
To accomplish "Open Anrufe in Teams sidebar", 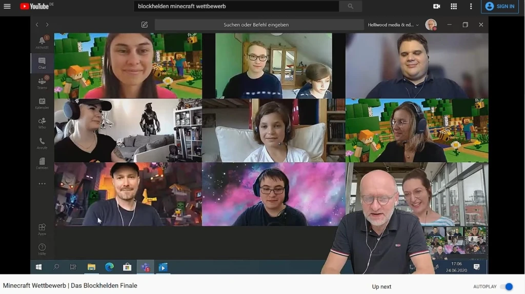I will [x=42, y=143].
